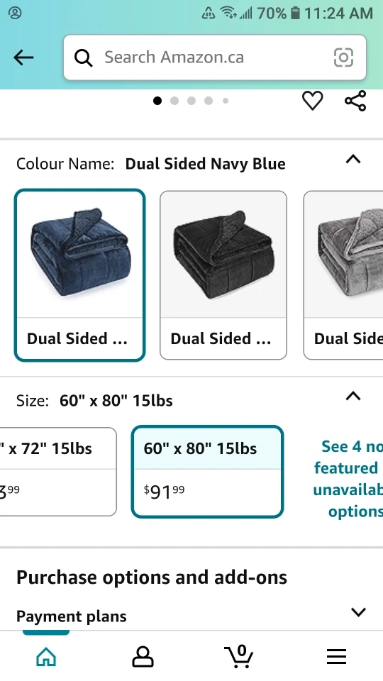Tap the share icon
The image size is (383, 681).
(355, 101)
